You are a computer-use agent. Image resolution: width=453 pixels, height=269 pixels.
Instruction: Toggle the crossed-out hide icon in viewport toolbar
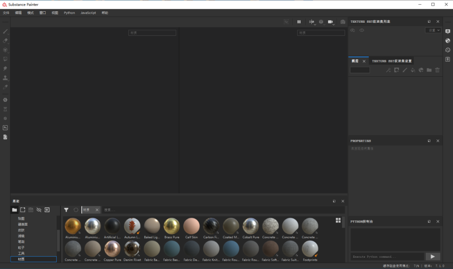coord(286,22)
